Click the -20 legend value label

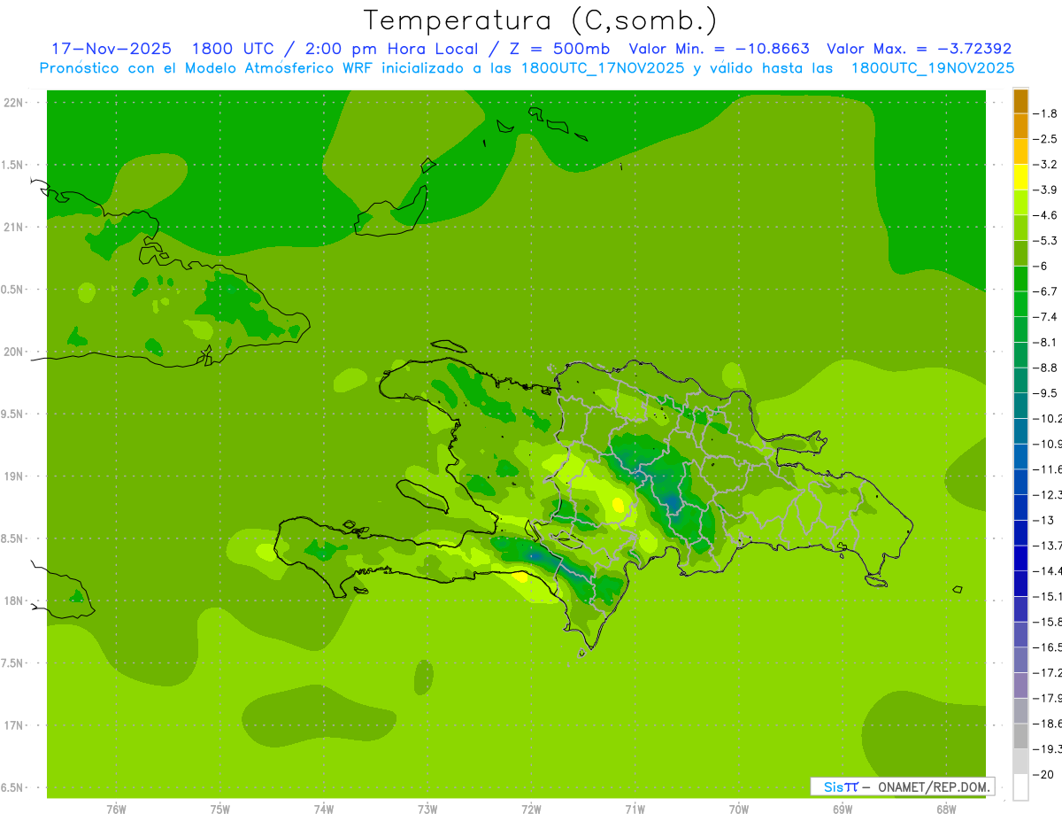click(x=1046, y=775)
